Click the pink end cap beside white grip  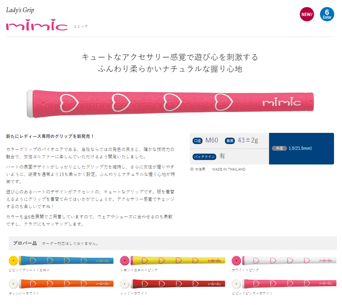[x=236, y=260]
